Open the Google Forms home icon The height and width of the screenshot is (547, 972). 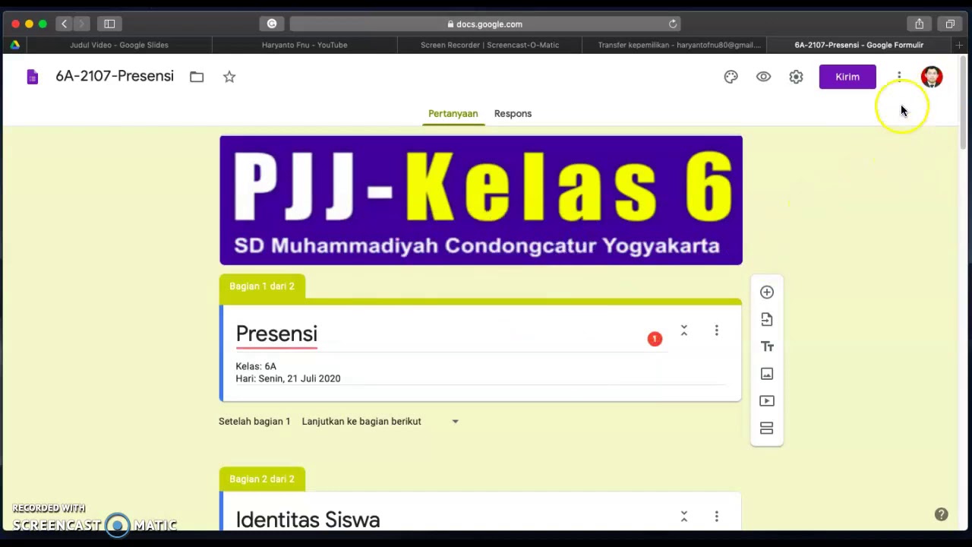click(32, 77)
